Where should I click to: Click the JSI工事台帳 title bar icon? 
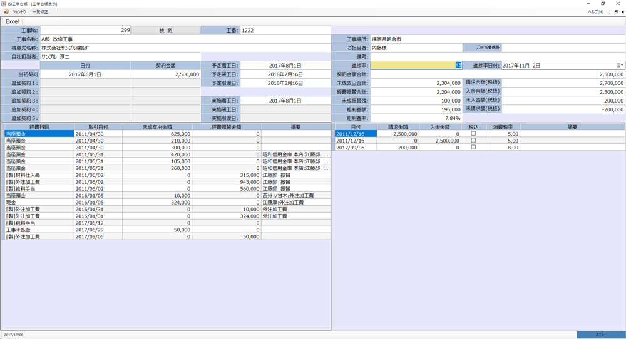[4, 4]
